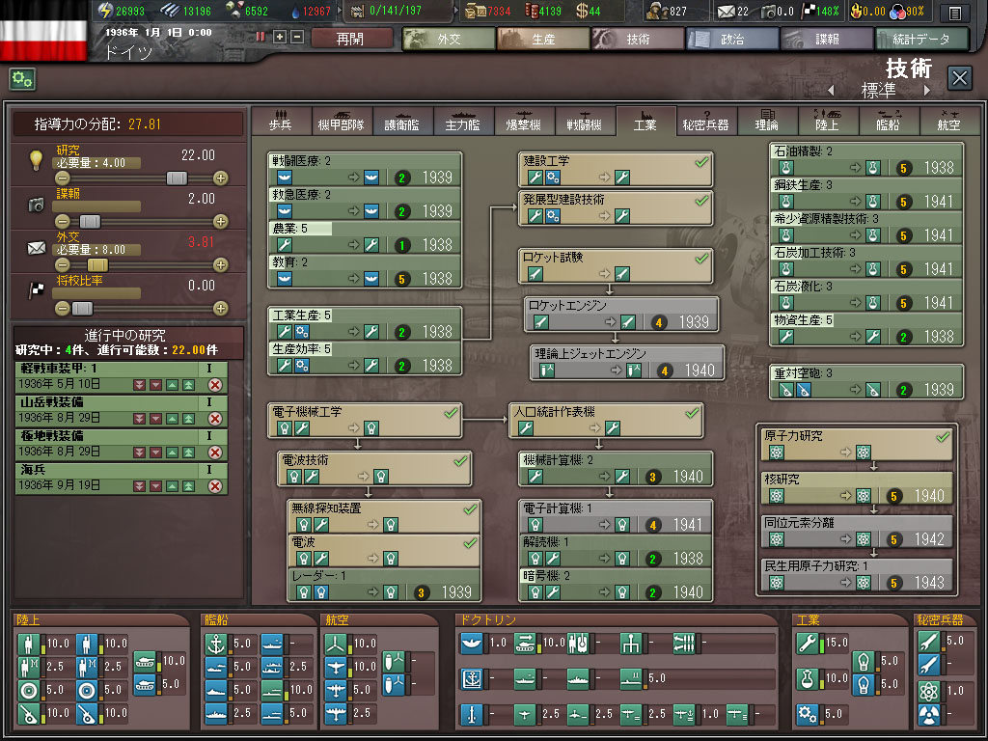Screen dimensions: 988x741
Task: Click the gear settings icon below the flag
Action: coord(22,79)
